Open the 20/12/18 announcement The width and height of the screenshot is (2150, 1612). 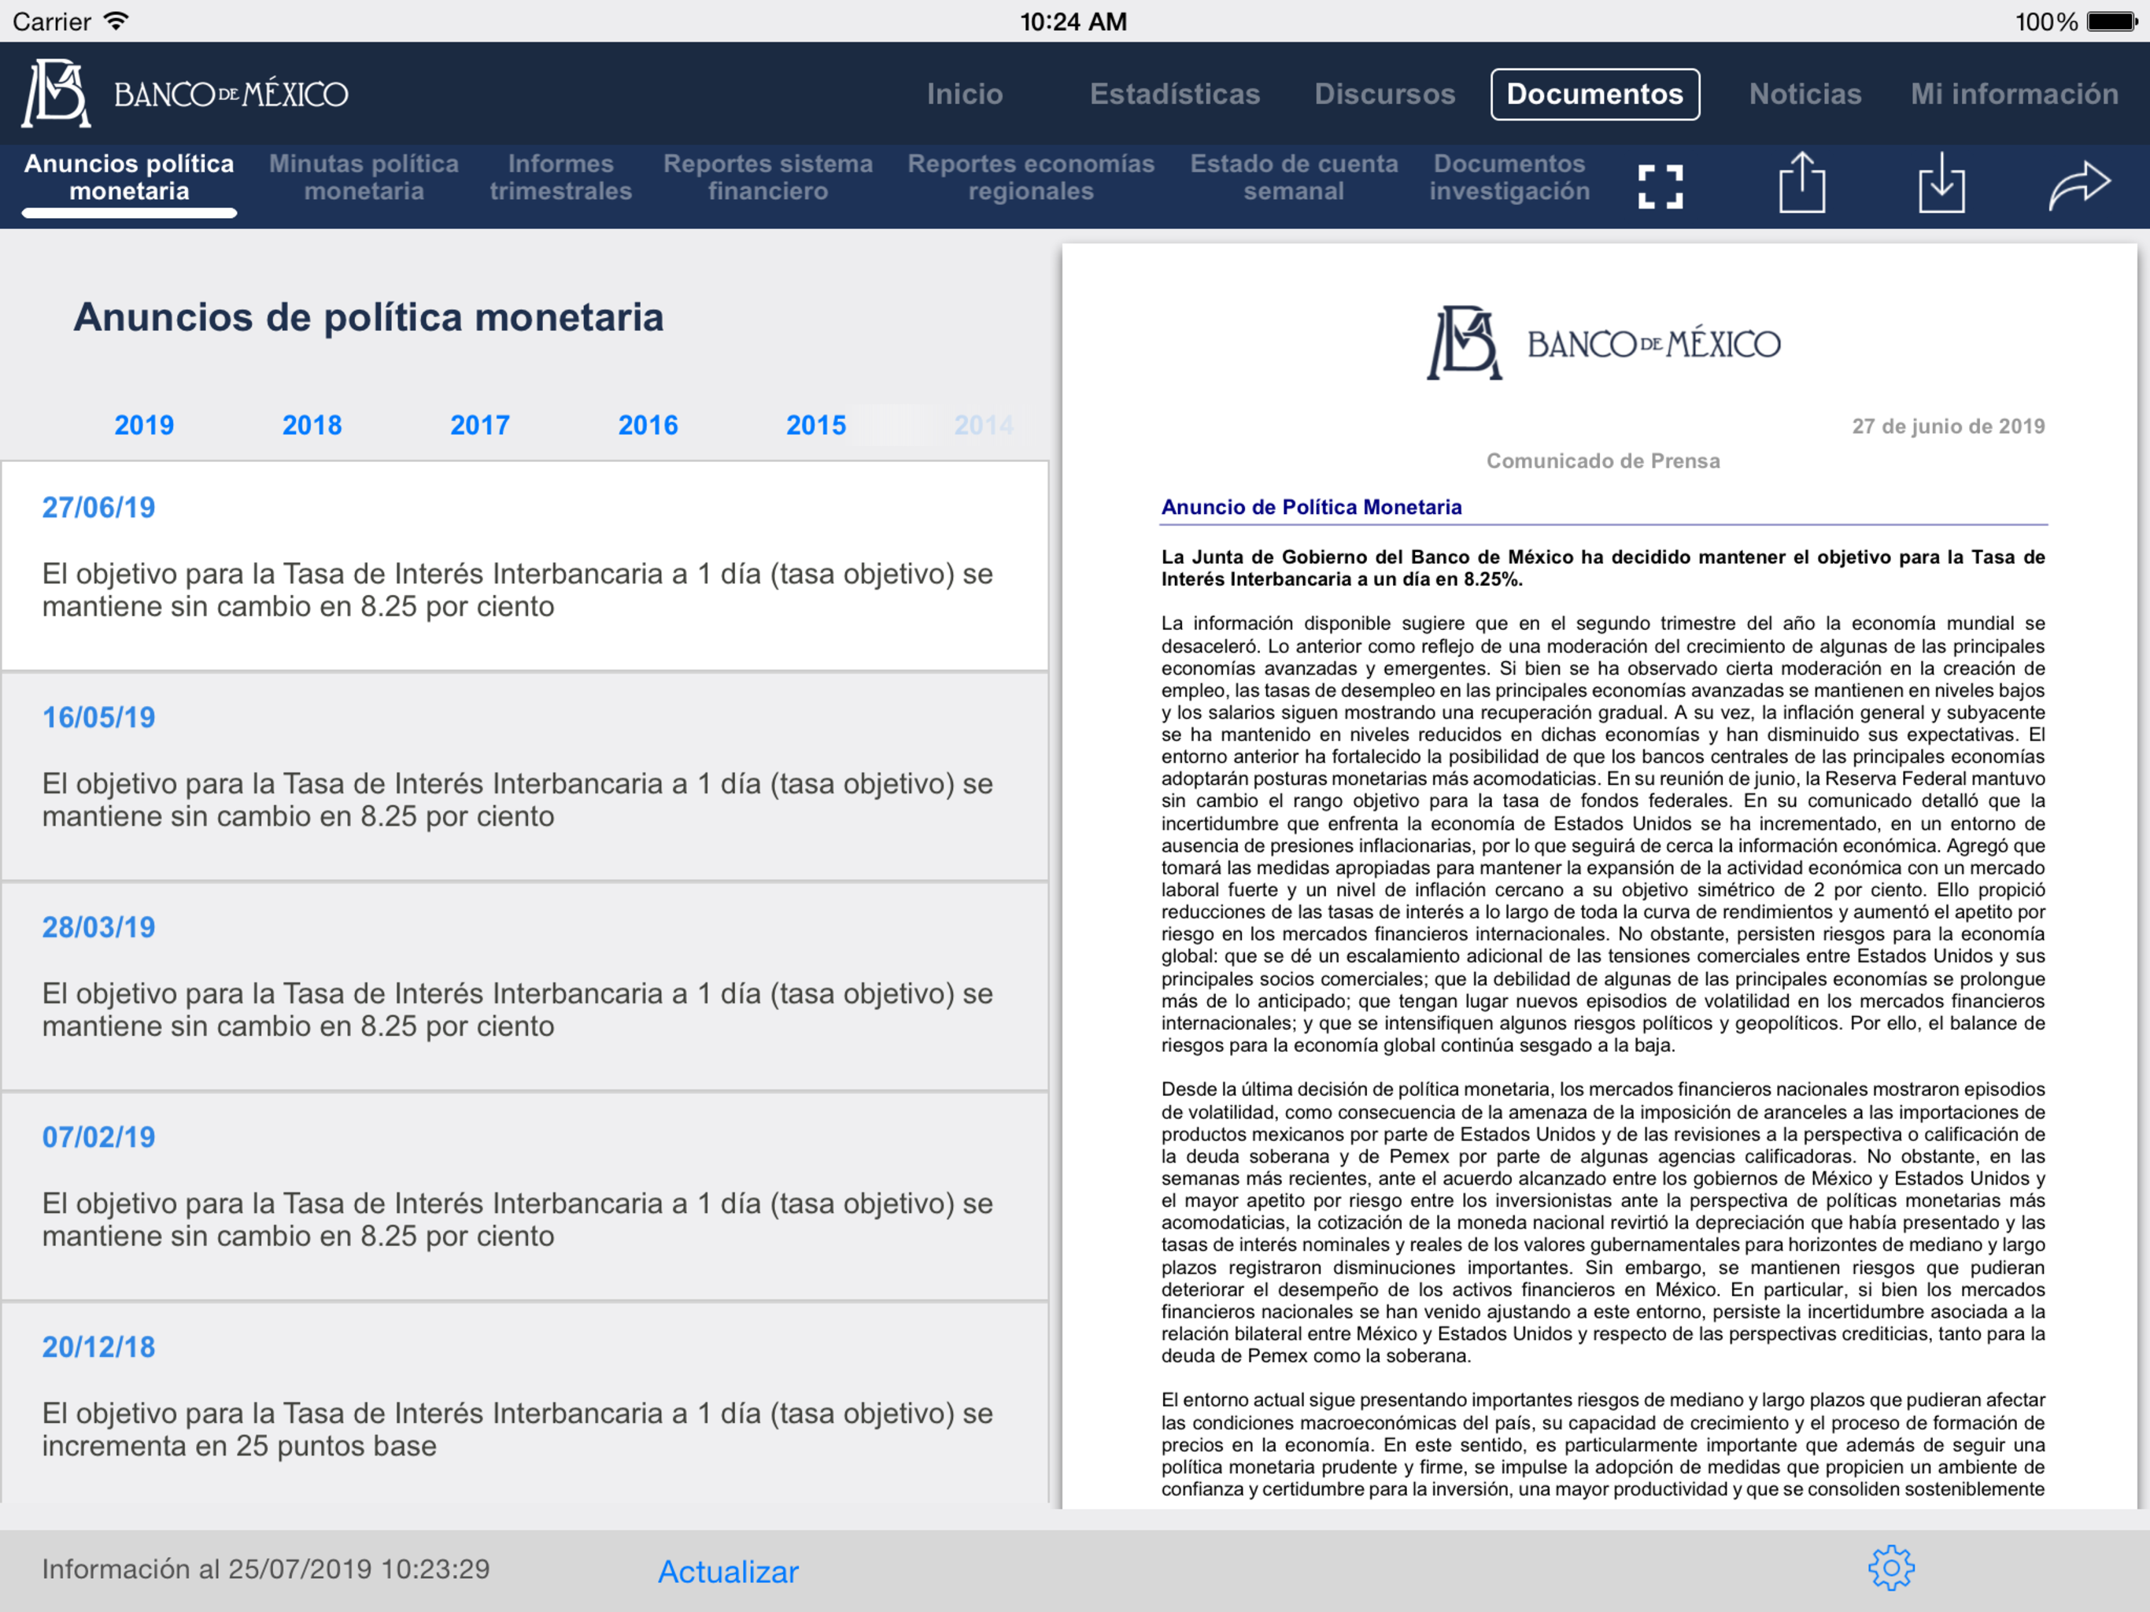pos(525,1404)
